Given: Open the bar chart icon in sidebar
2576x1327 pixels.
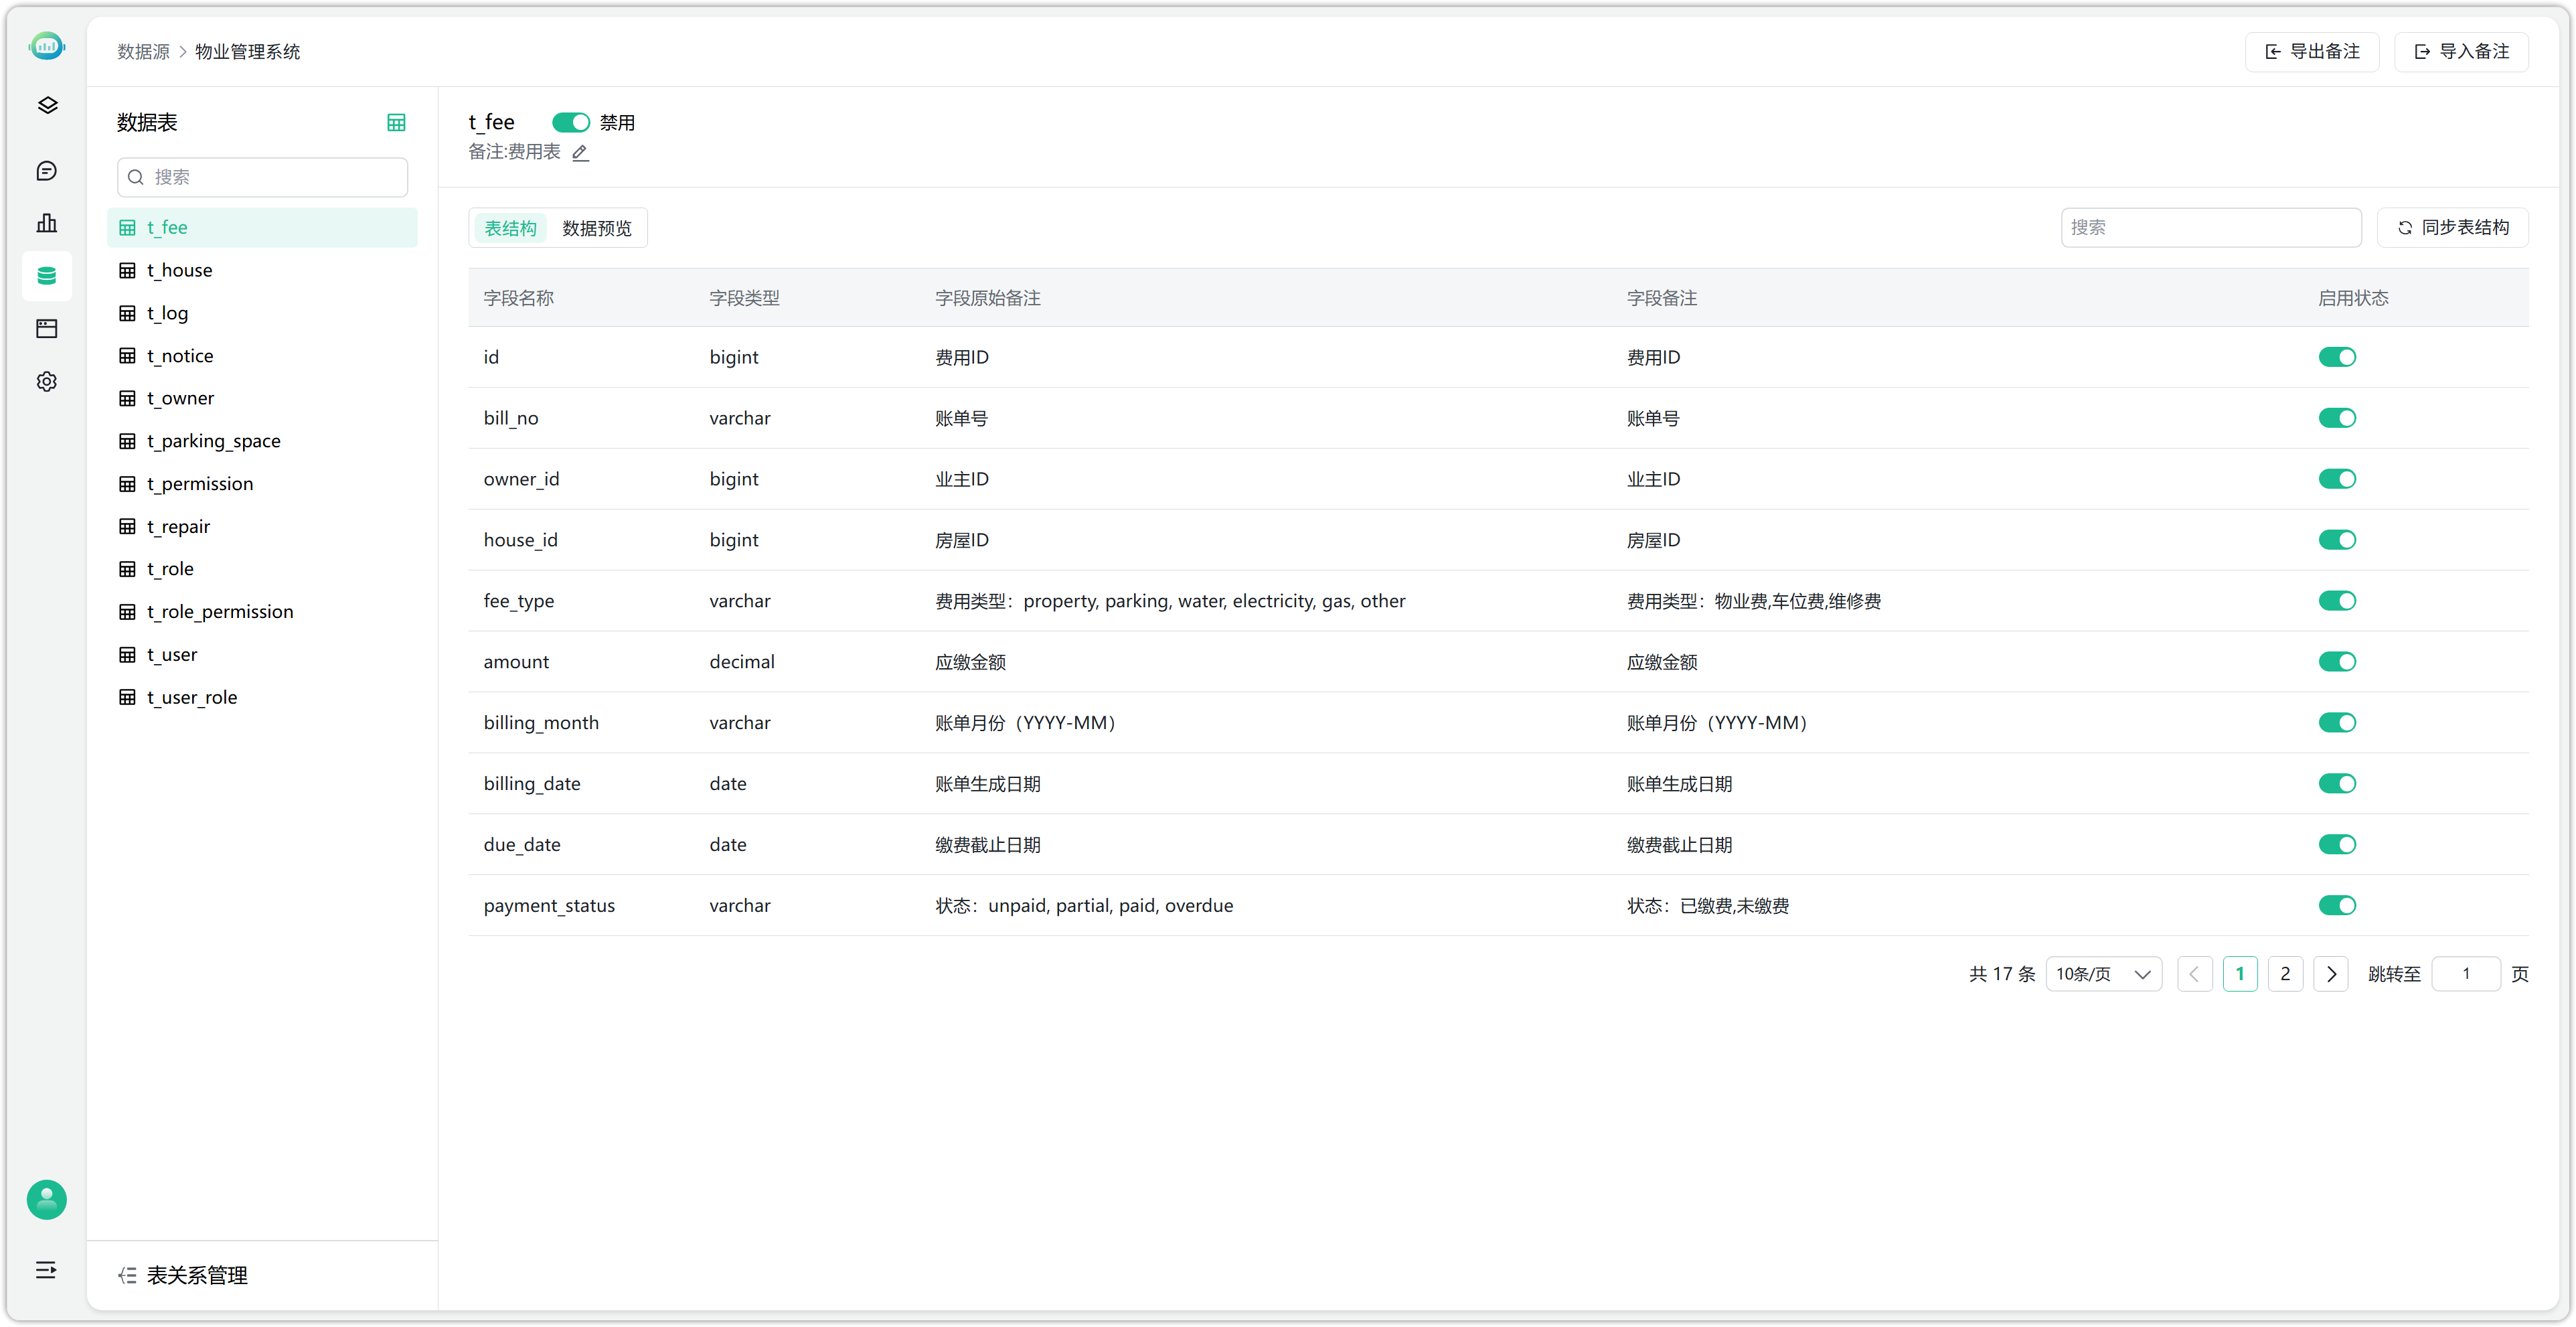Looking at the screenshot, I should tap(46, 223).
